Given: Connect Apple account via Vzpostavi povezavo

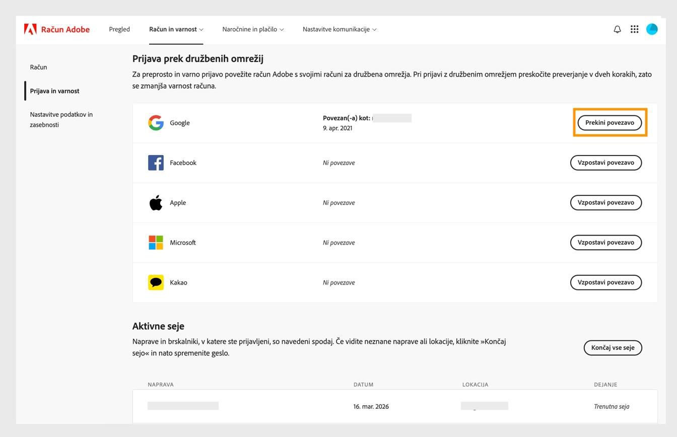Looking at the screenshot, I should click(x=605, y=202).
